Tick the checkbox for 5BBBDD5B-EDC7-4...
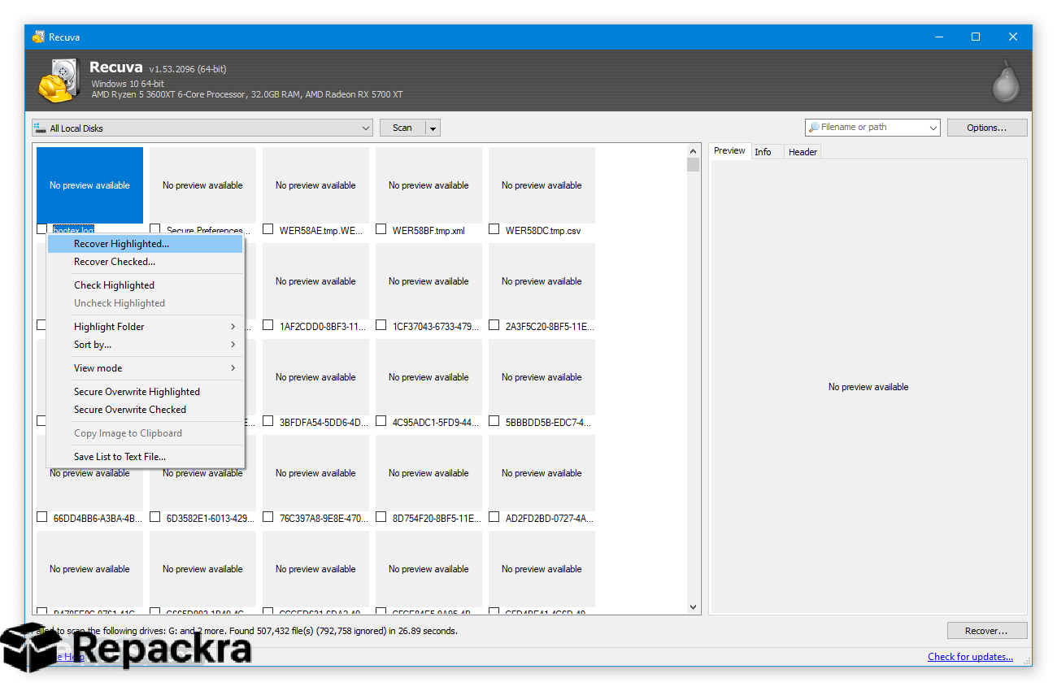This screenshot has width=1057, height=691. coord(494,422)
